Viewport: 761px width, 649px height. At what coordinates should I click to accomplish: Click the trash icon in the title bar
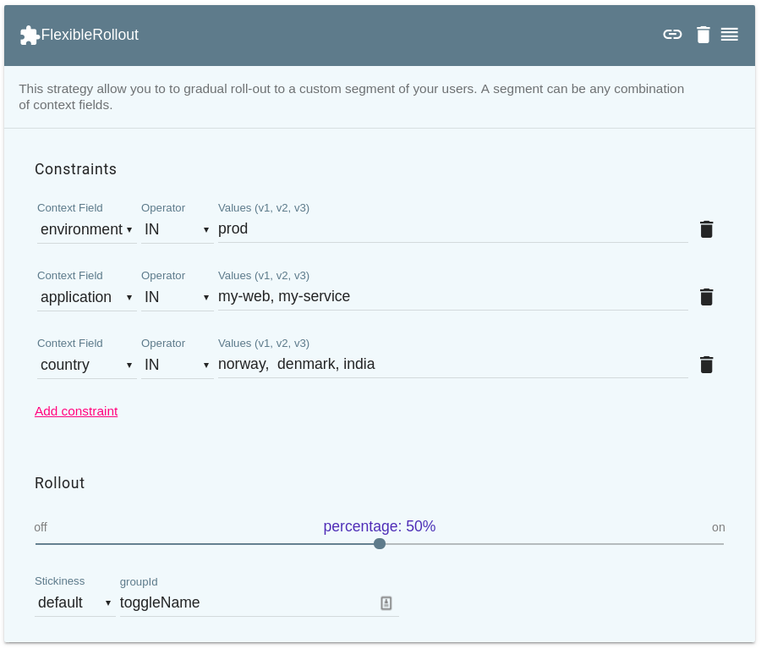[x=703, y=35]
